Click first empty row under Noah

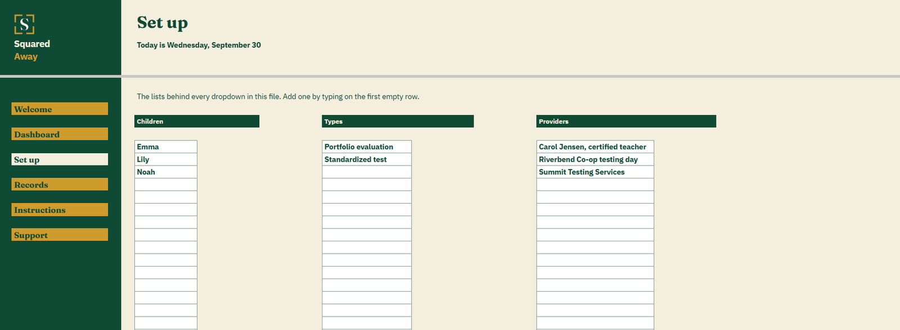click(x=166, y=185)
